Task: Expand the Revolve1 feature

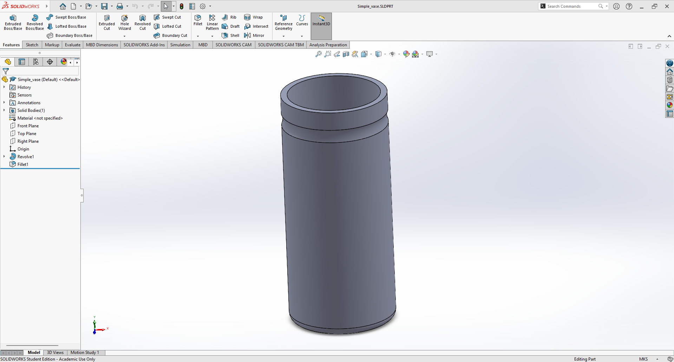Action: 4,156
